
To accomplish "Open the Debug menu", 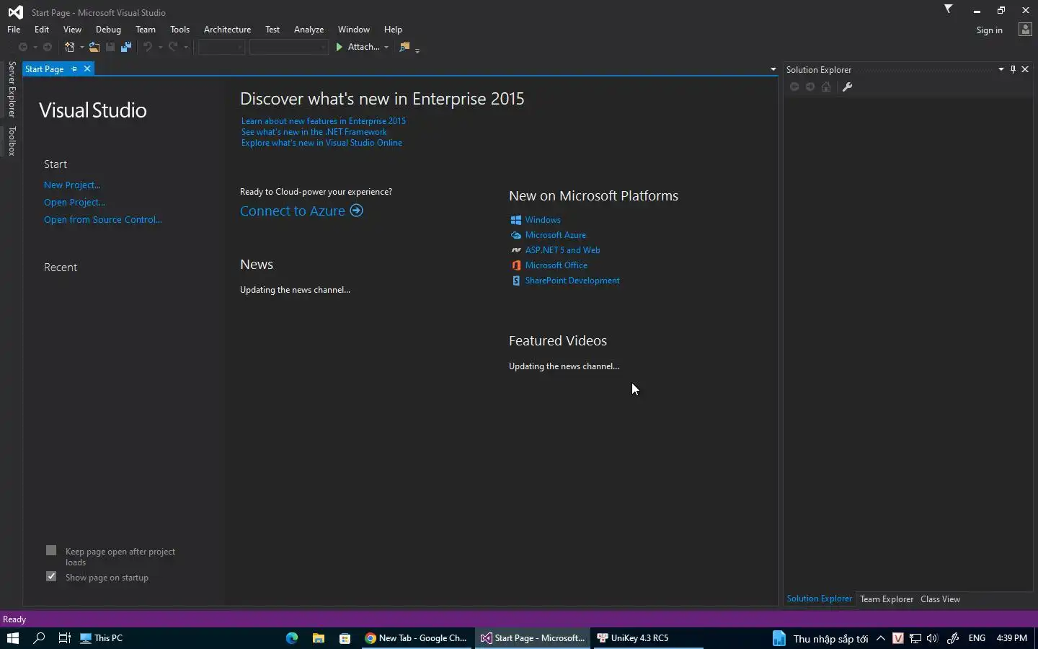I will pos(108,30).
